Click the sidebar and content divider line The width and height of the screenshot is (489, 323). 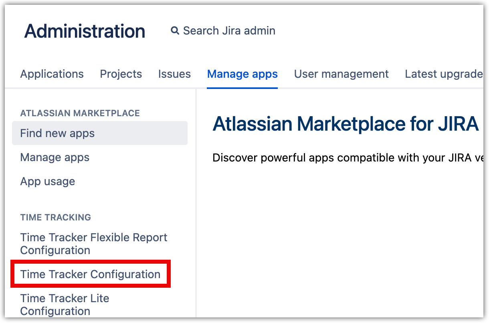(x=196, y=200)
